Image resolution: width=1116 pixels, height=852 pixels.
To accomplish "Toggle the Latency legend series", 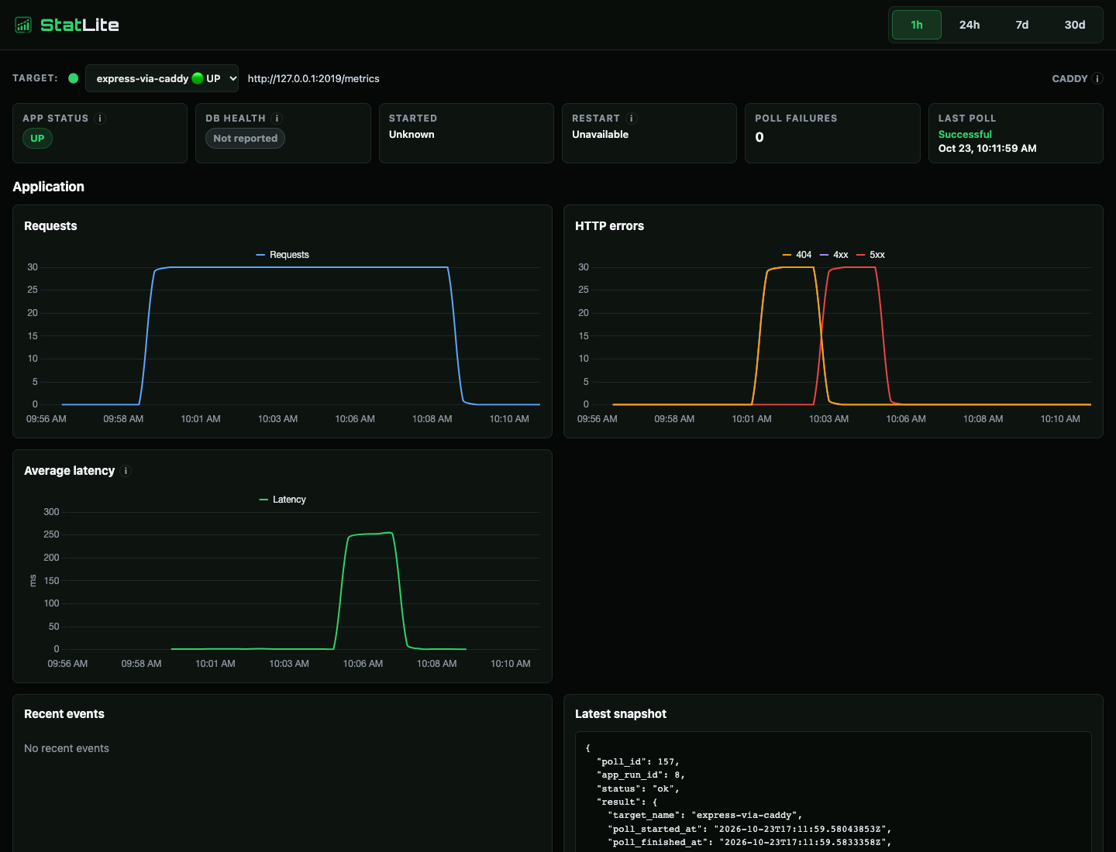I will (x=282, y=500).
